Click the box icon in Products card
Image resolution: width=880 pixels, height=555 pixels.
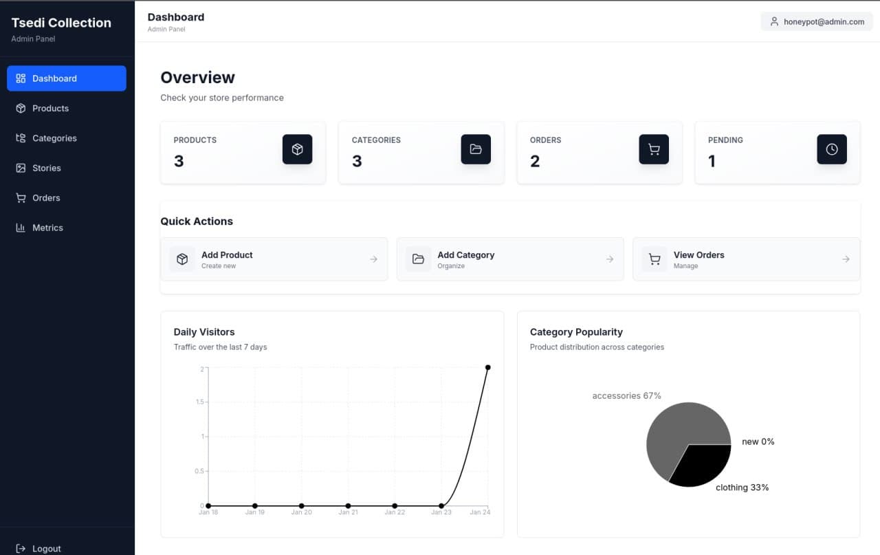click(297, 149)
